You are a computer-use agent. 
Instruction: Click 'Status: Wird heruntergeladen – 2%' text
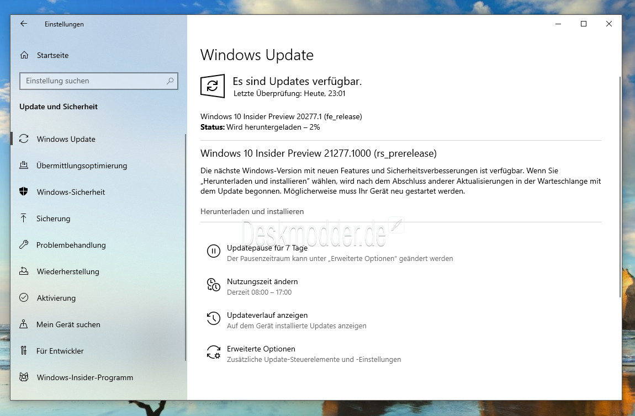[260, 127]
